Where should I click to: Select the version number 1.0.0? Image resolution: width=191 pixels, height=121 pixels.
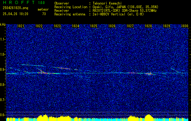[x=41, y=3]
